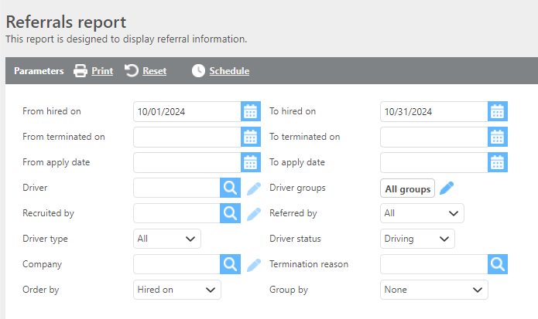The image size is (538, 319).
Task: Search for Recruited by using magnifier
Action: [230, 213]
